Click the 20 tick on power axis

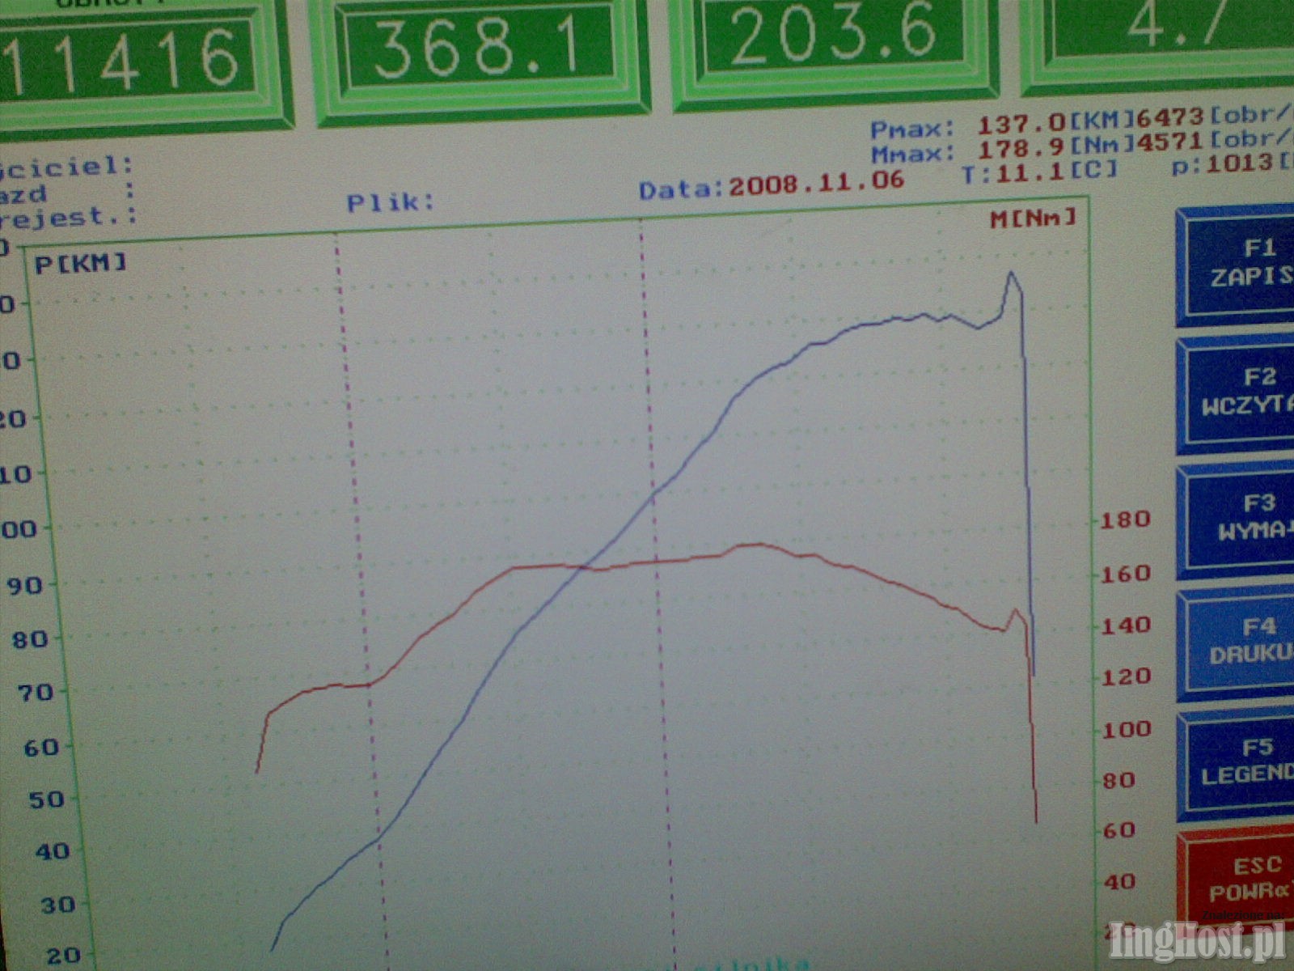tap(63, 956)
